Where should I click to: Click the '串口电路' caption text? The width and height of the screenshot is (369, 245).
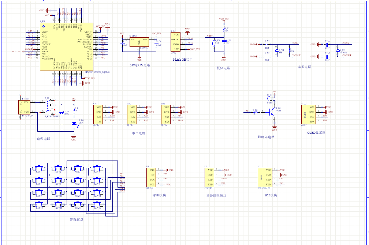[x=139, y=133]
